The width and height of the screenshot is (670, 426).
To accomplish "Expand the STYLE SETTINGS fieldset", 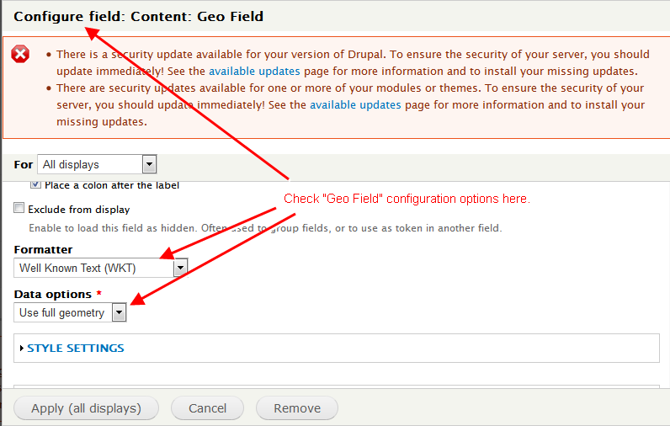I will tap(76, 349).
